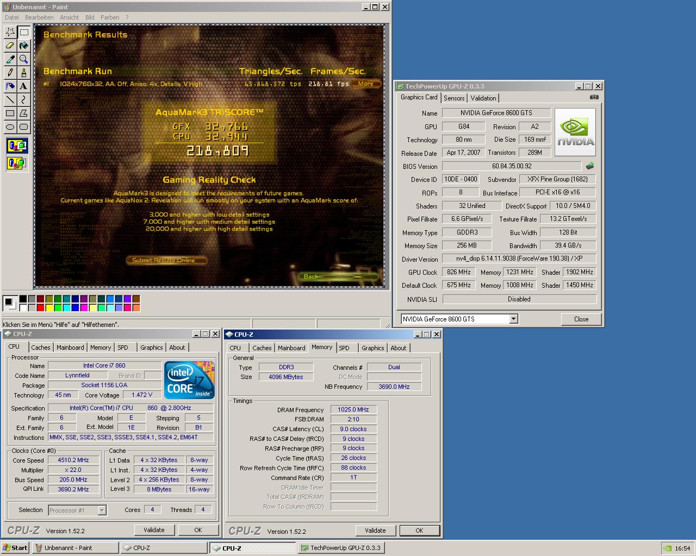696x556 pixels.
Task: Open the Farben menu in Paint
Action: pyautogui.click(x=110, y=17)
